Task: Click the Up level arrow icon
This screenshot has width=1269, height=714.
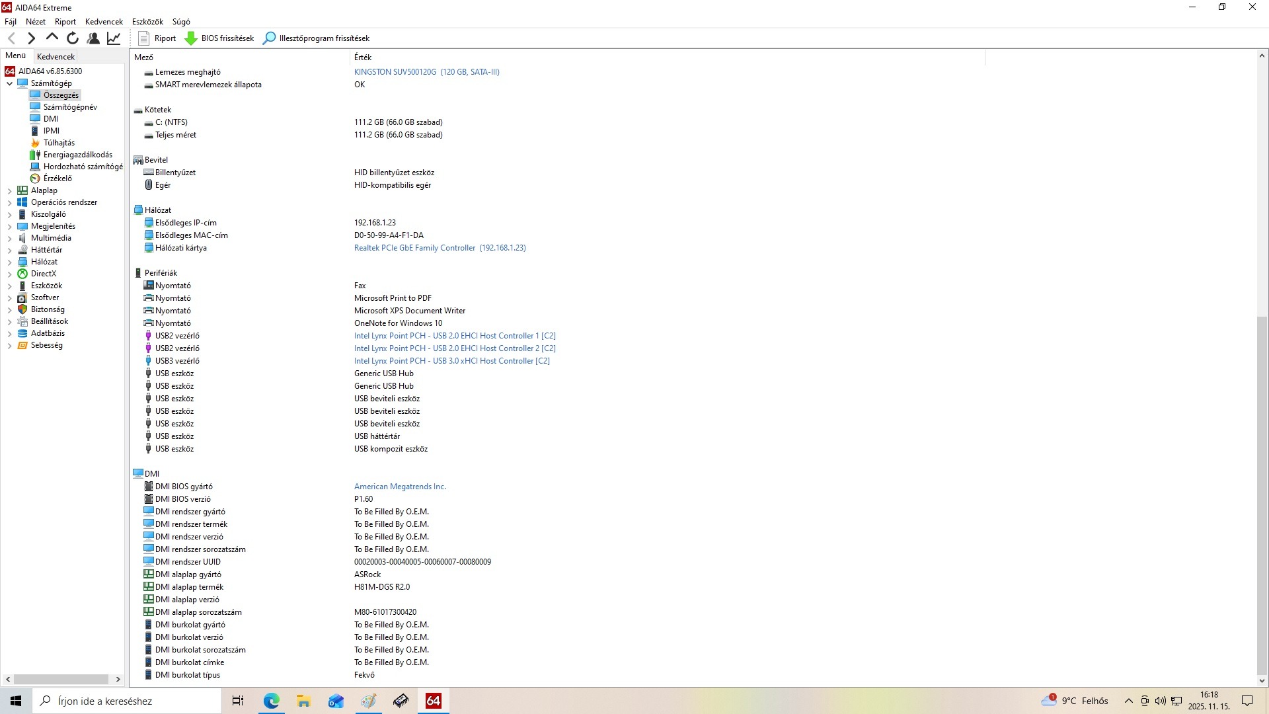Action: point(52,38)
